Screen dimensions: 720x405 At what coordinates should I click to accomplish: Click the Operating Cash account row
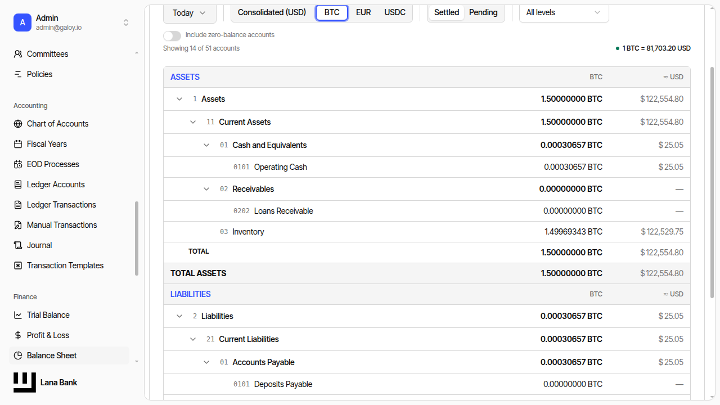[x=427, y=167]
